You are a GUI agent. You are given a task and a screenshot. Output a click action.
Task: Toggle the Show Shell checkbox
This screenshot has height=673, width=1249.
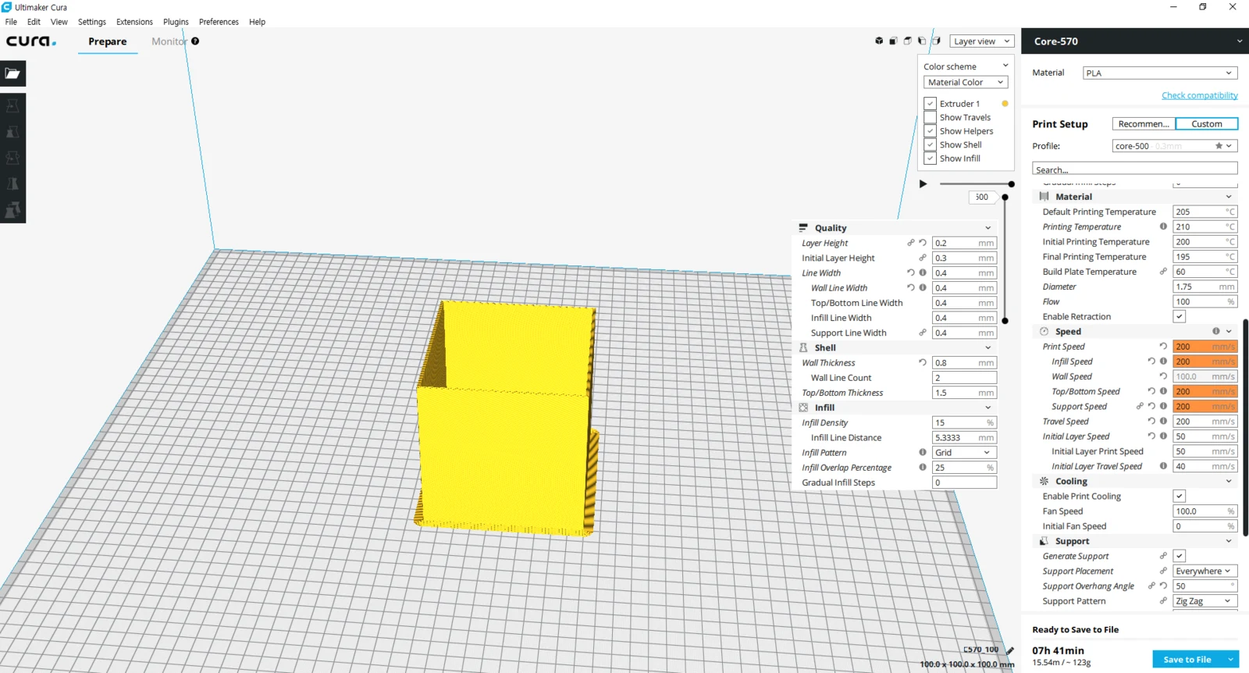pyautogui.click(x=930, y=144)
